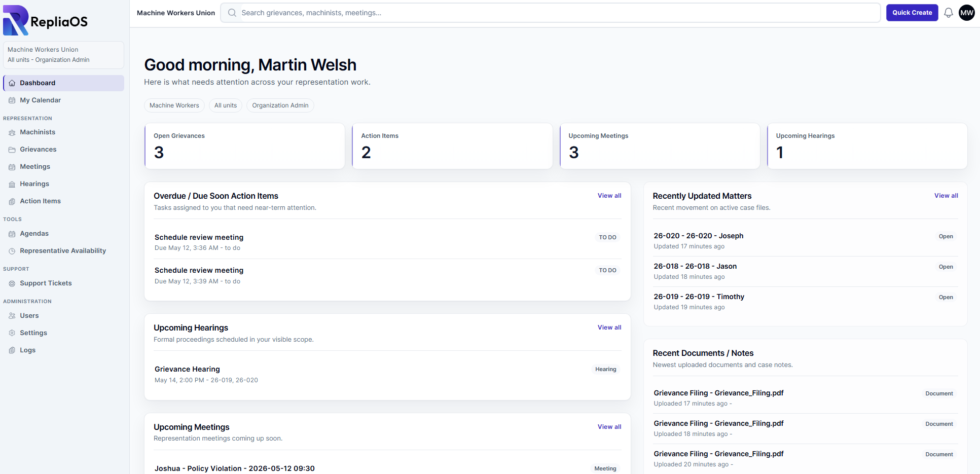Open the Grievance Hearing entry
Viewport: 980px width, 474px height.
pyautogui.click(x=387, y=374)
